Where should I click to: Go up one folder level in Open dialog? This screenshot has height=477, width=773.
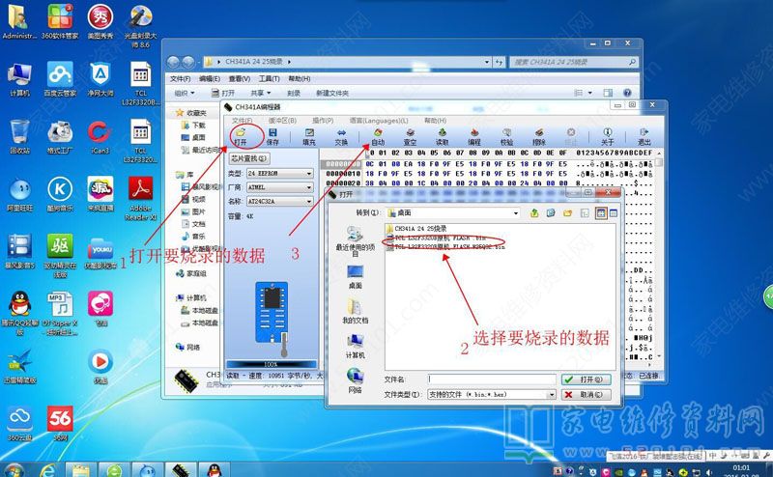534,212
